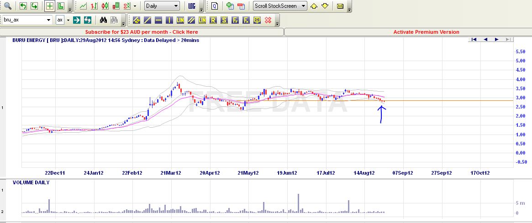Click the teal right-arrow go button
532x223 pixels.
pyautogui.click(x=77, y=20)
